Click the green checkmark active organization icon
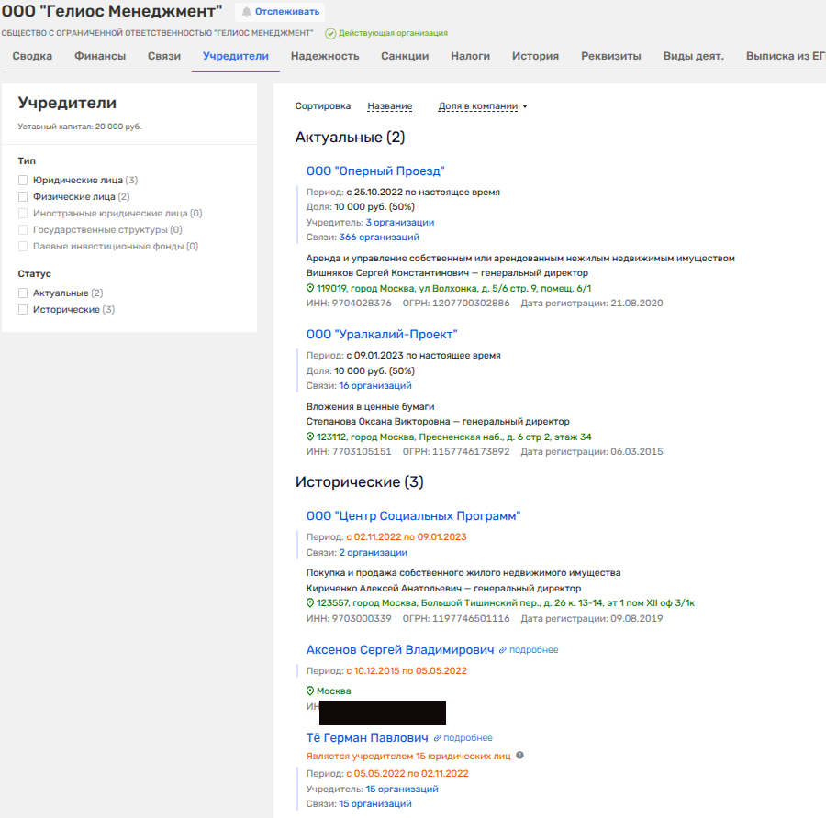 click(330, 33)
